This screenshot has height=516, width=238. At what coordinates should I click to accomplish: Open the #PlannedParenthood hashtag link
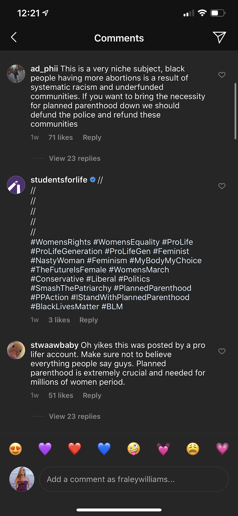pos(152,288)
